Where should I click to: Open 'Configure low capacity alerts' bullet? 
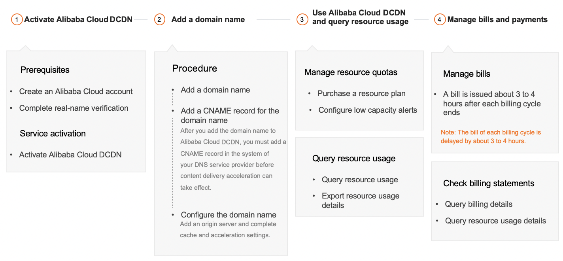coord(368,110)
